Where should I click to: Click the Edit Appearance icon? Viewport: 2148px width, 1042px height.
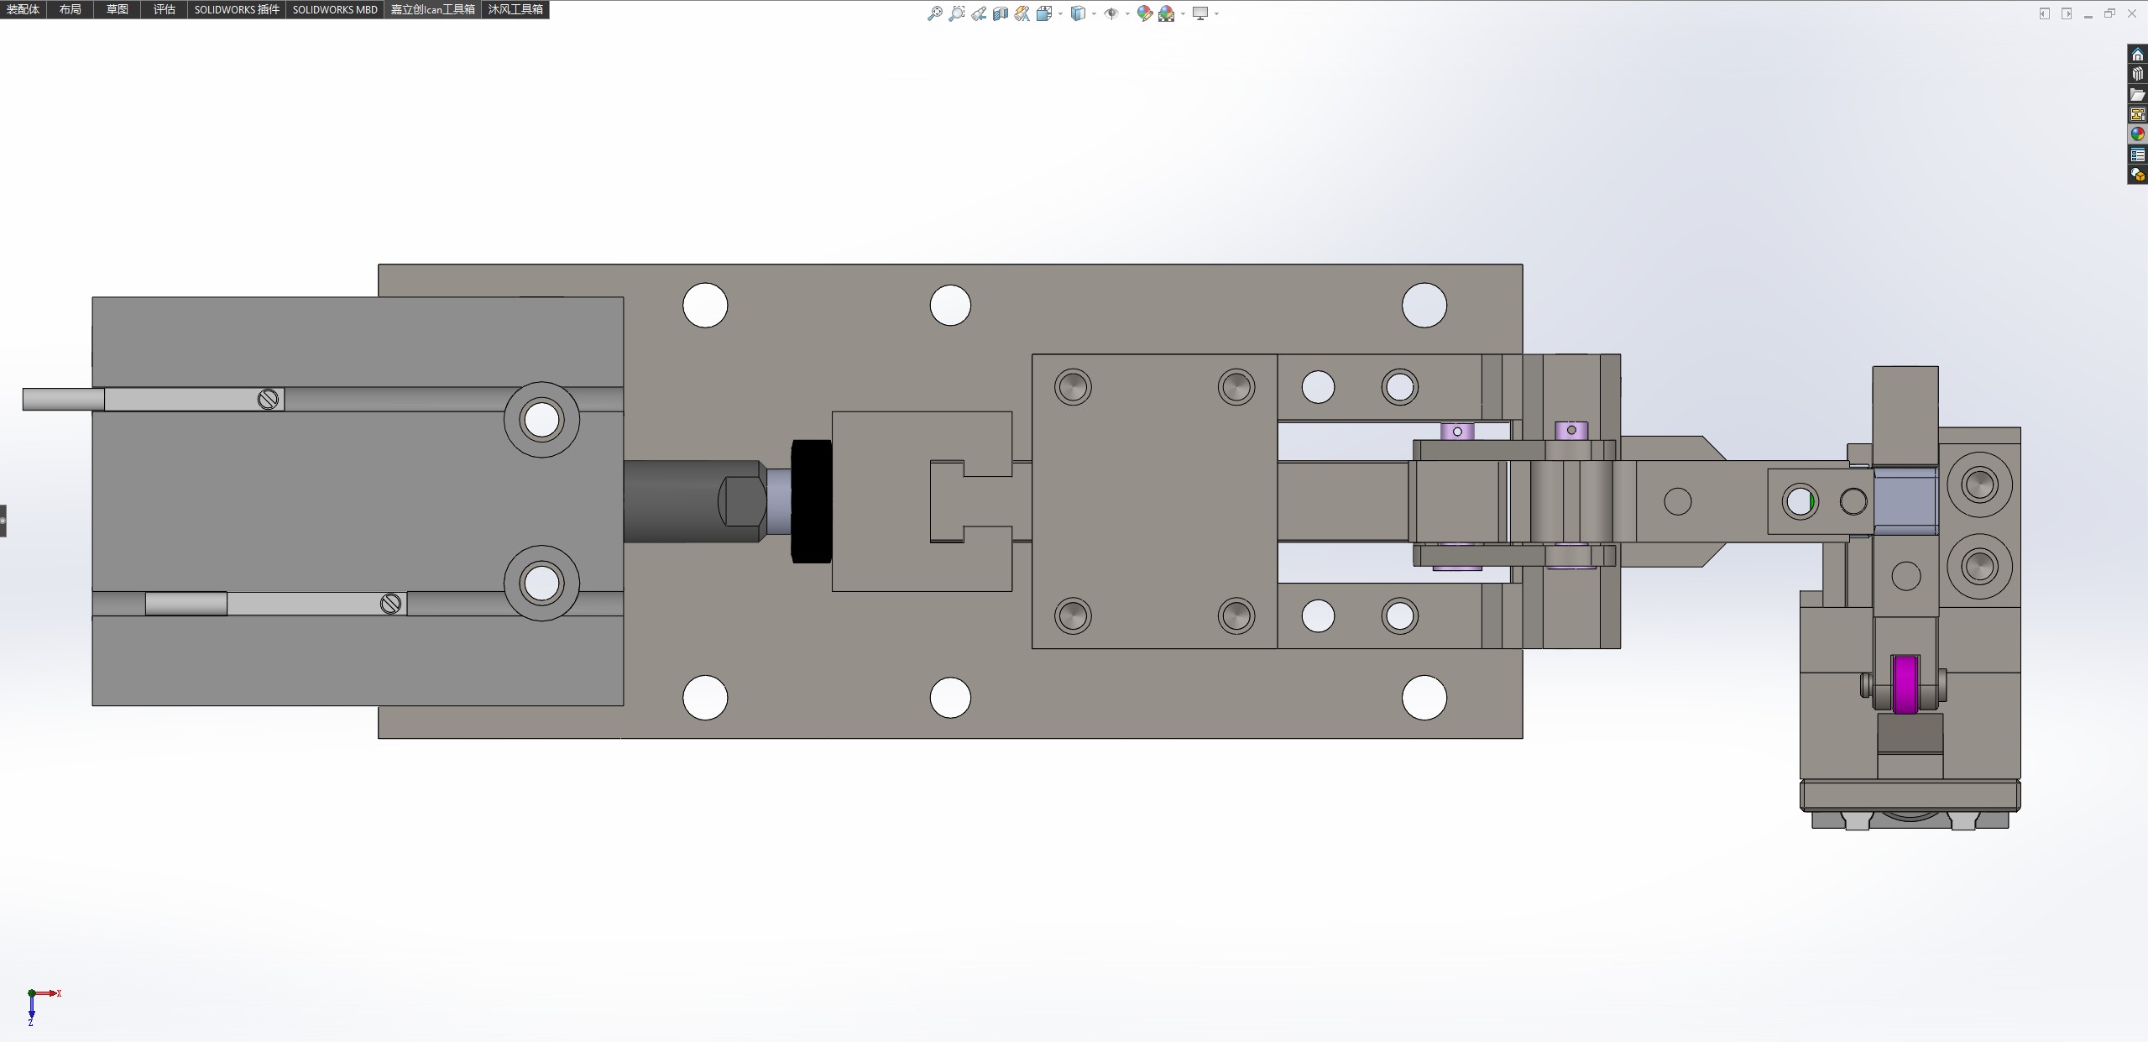(1144, 13)
